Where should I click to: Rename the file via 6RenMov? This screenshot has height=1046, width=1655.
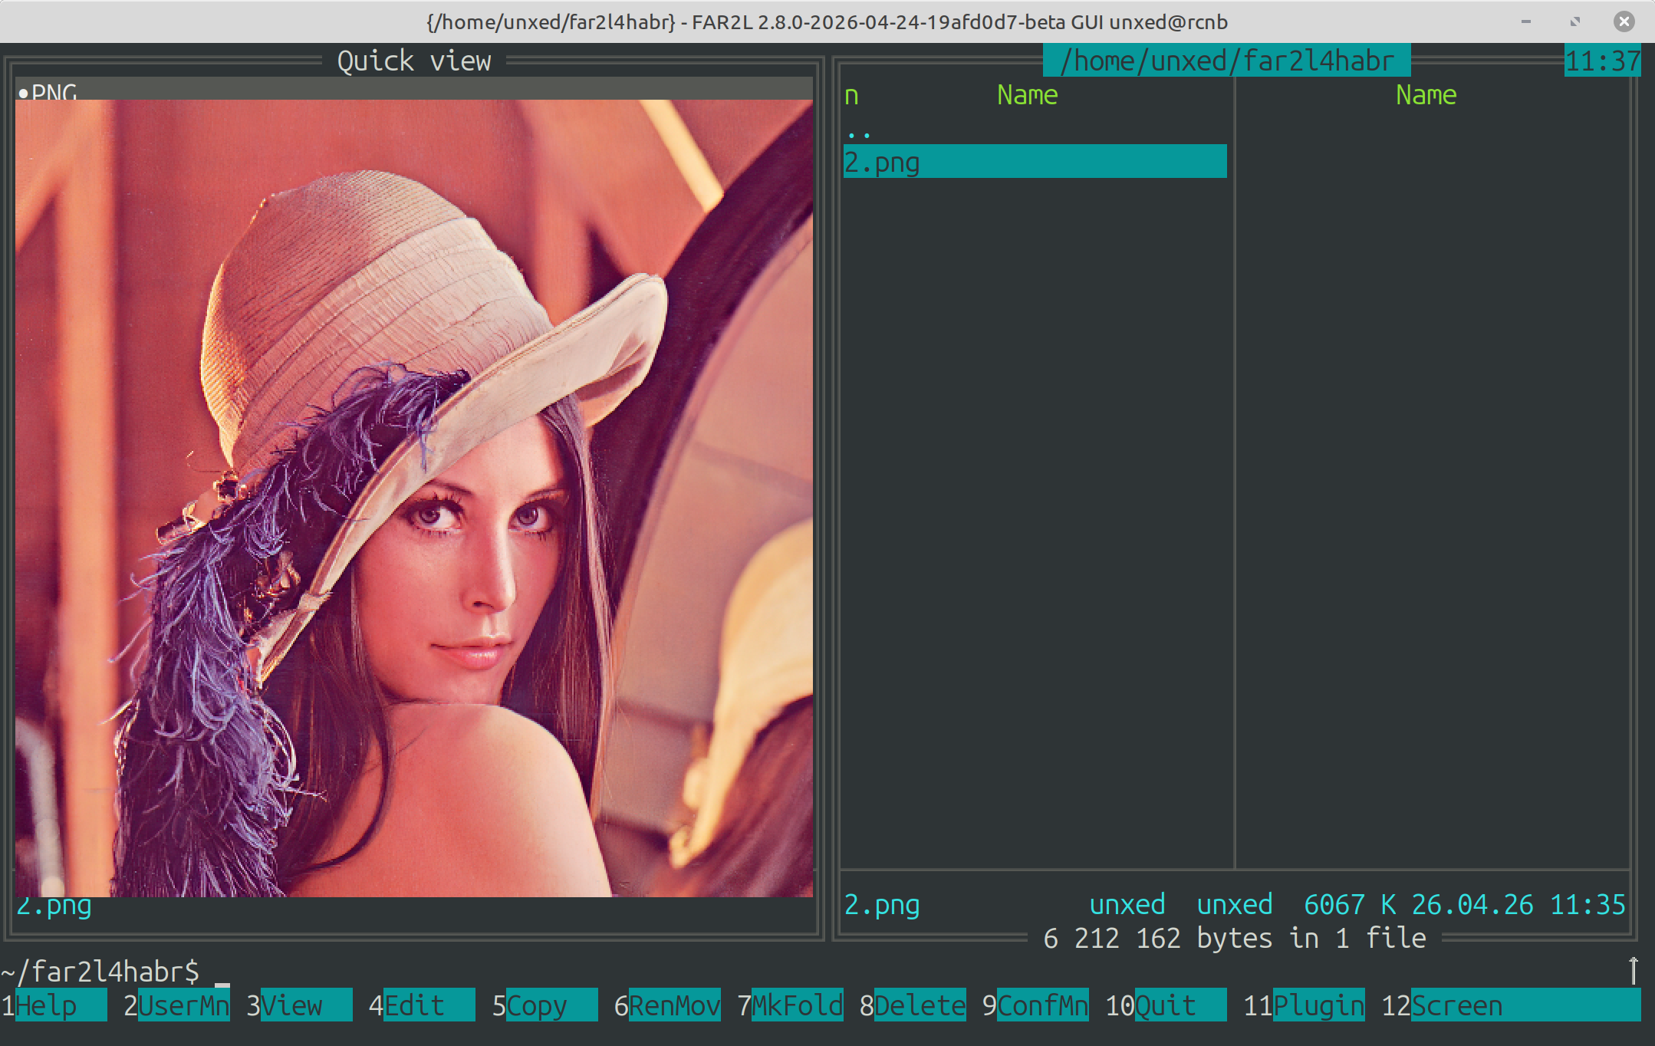coord(667,1005)
